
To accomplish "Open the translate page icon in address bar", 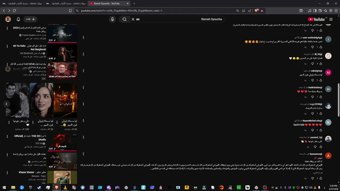I will tap(238, 11).
